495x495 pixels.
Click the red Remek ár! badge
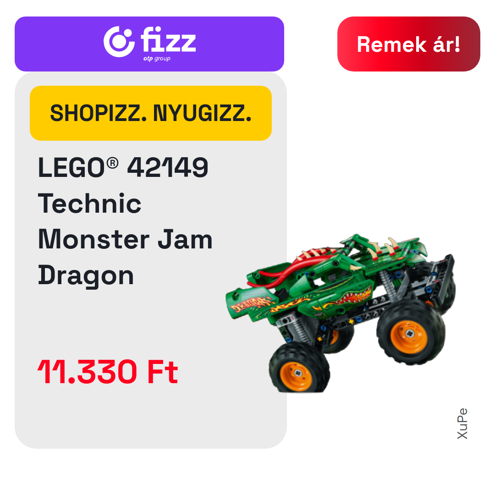[408, 44]
